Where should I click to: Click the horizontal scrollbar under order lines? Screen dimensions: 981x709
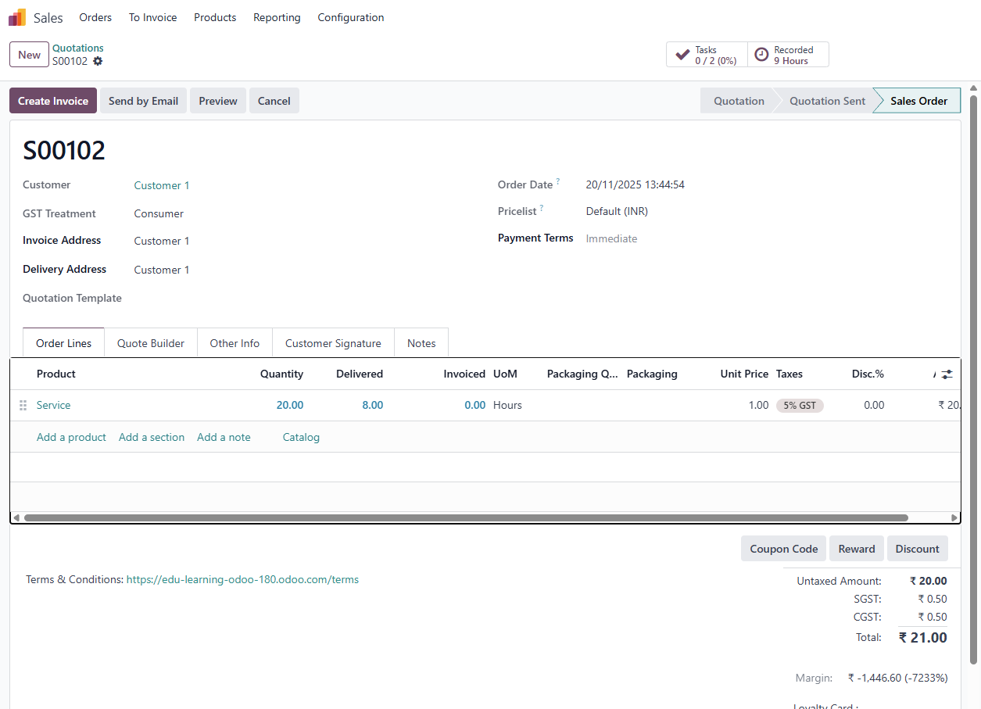[466, 517]
